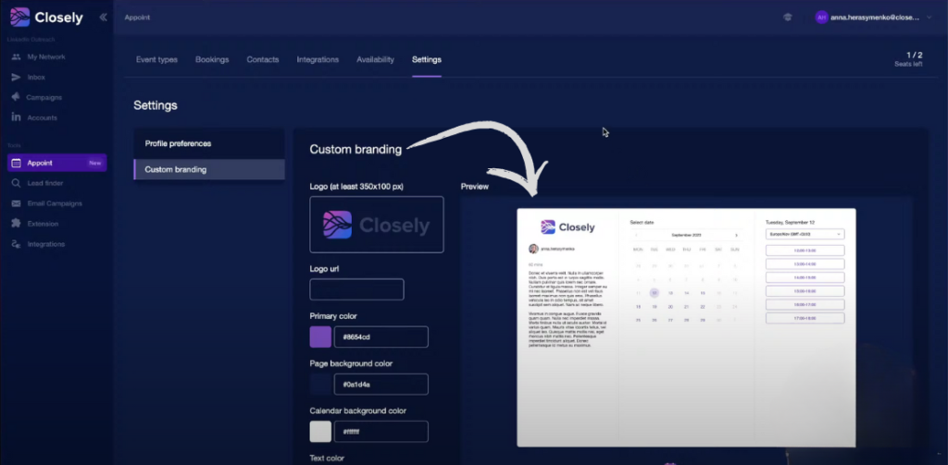Open Campaigns via the megaphone icon

pyautogui.click(x=16, y=97)
